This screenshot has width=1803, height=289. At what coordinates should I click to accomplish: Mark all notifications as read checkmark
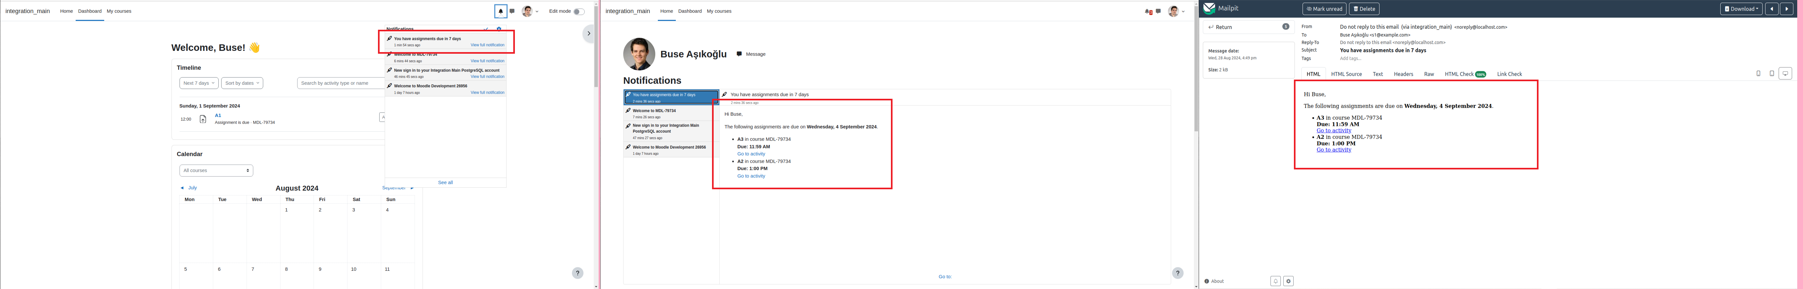click(486, 29)
